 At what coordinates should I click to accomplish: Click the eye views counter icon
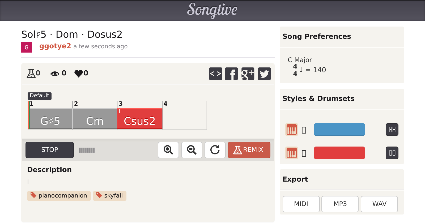click(55, 74)
